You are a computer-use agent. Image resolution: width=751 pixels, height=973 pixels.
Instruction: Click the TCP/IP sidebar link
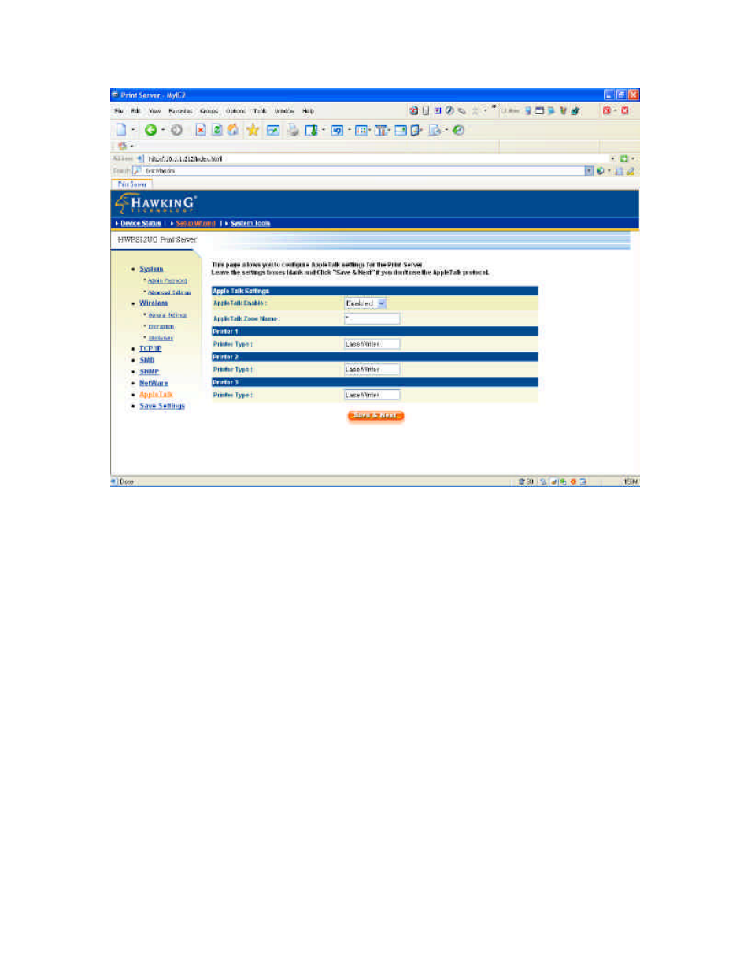coord(150,348)
